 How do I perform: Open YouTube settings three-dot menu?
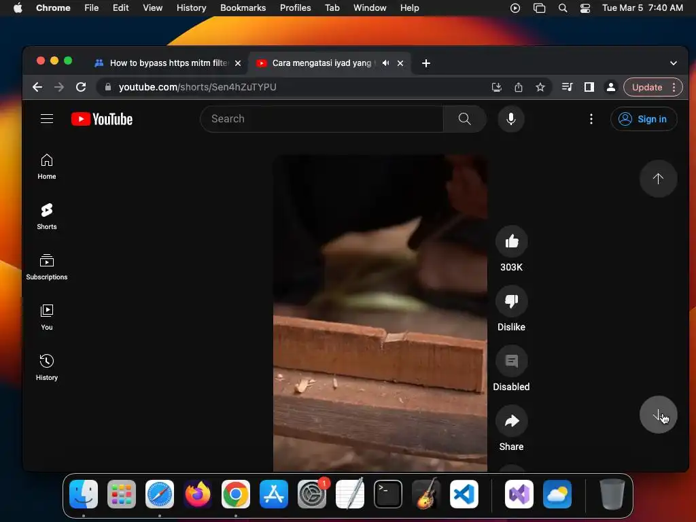[591, 119]
